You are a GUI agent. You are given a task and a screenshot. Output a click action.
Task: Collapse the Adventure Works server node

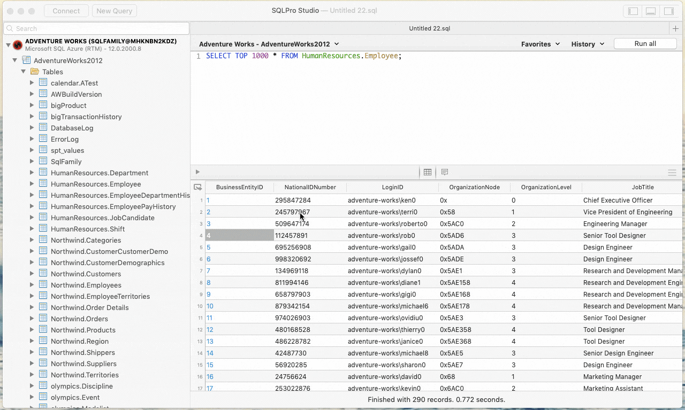[7, 45]
